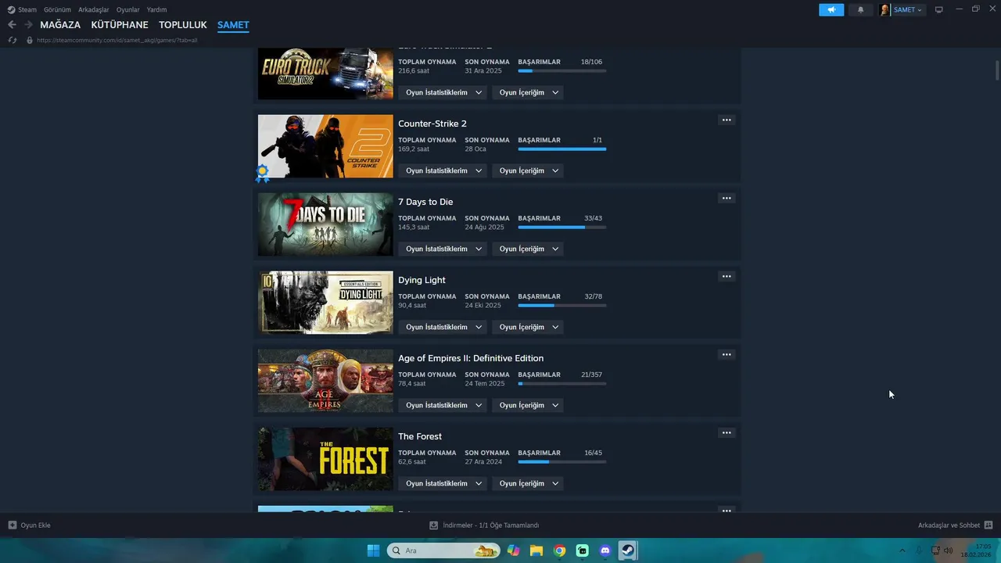Screen dimensions: 1001x563
Task: Expand Counter-Strike 2 Oyun İçeriğim dropdown
Action: 528,170
